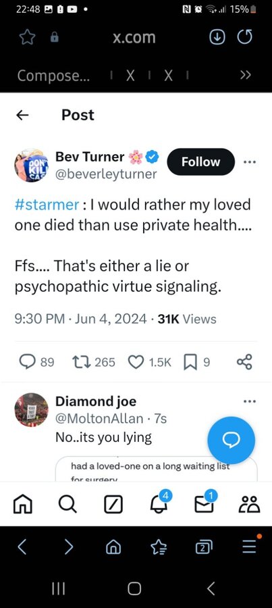Open more options on Bev Turner's post
Viewport: 272px width, 608px height.
point(250,162)
